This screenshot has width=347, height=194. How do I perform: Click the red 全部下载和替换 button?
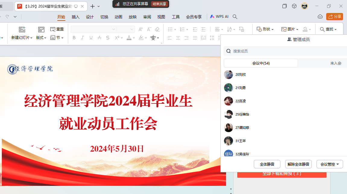(282, 175)
